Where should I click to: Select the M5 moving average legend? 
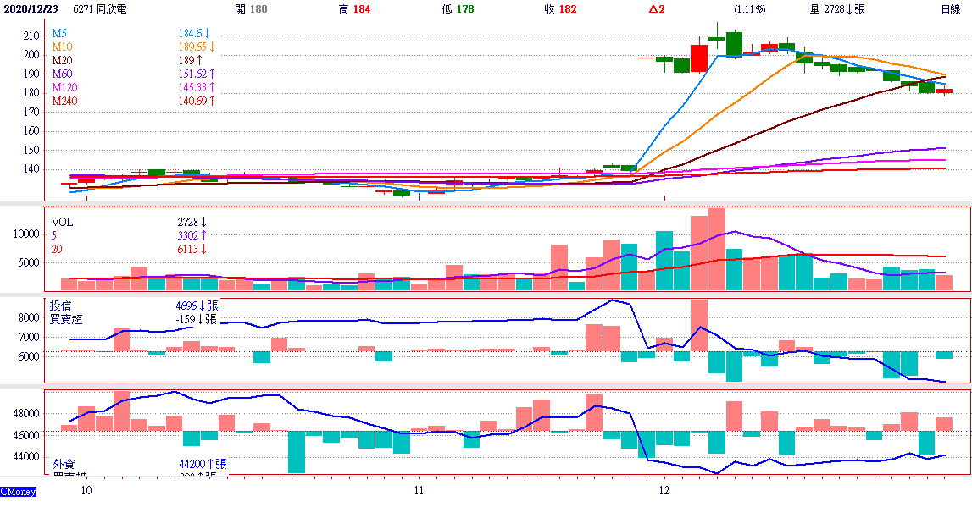59,33
